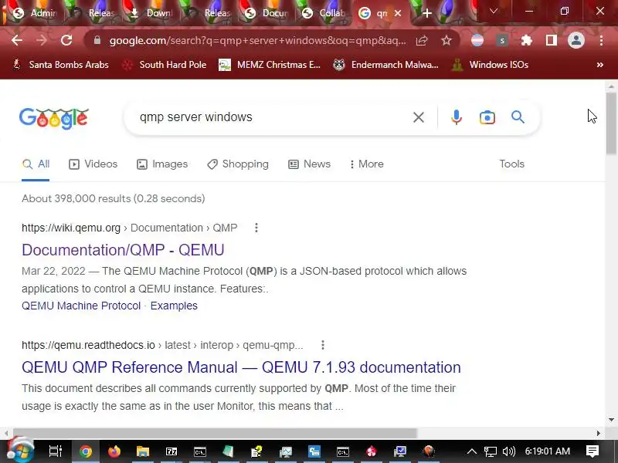
Task: Expand the More search filters menu
Action: pyautogui.click(x=367, y=164)
